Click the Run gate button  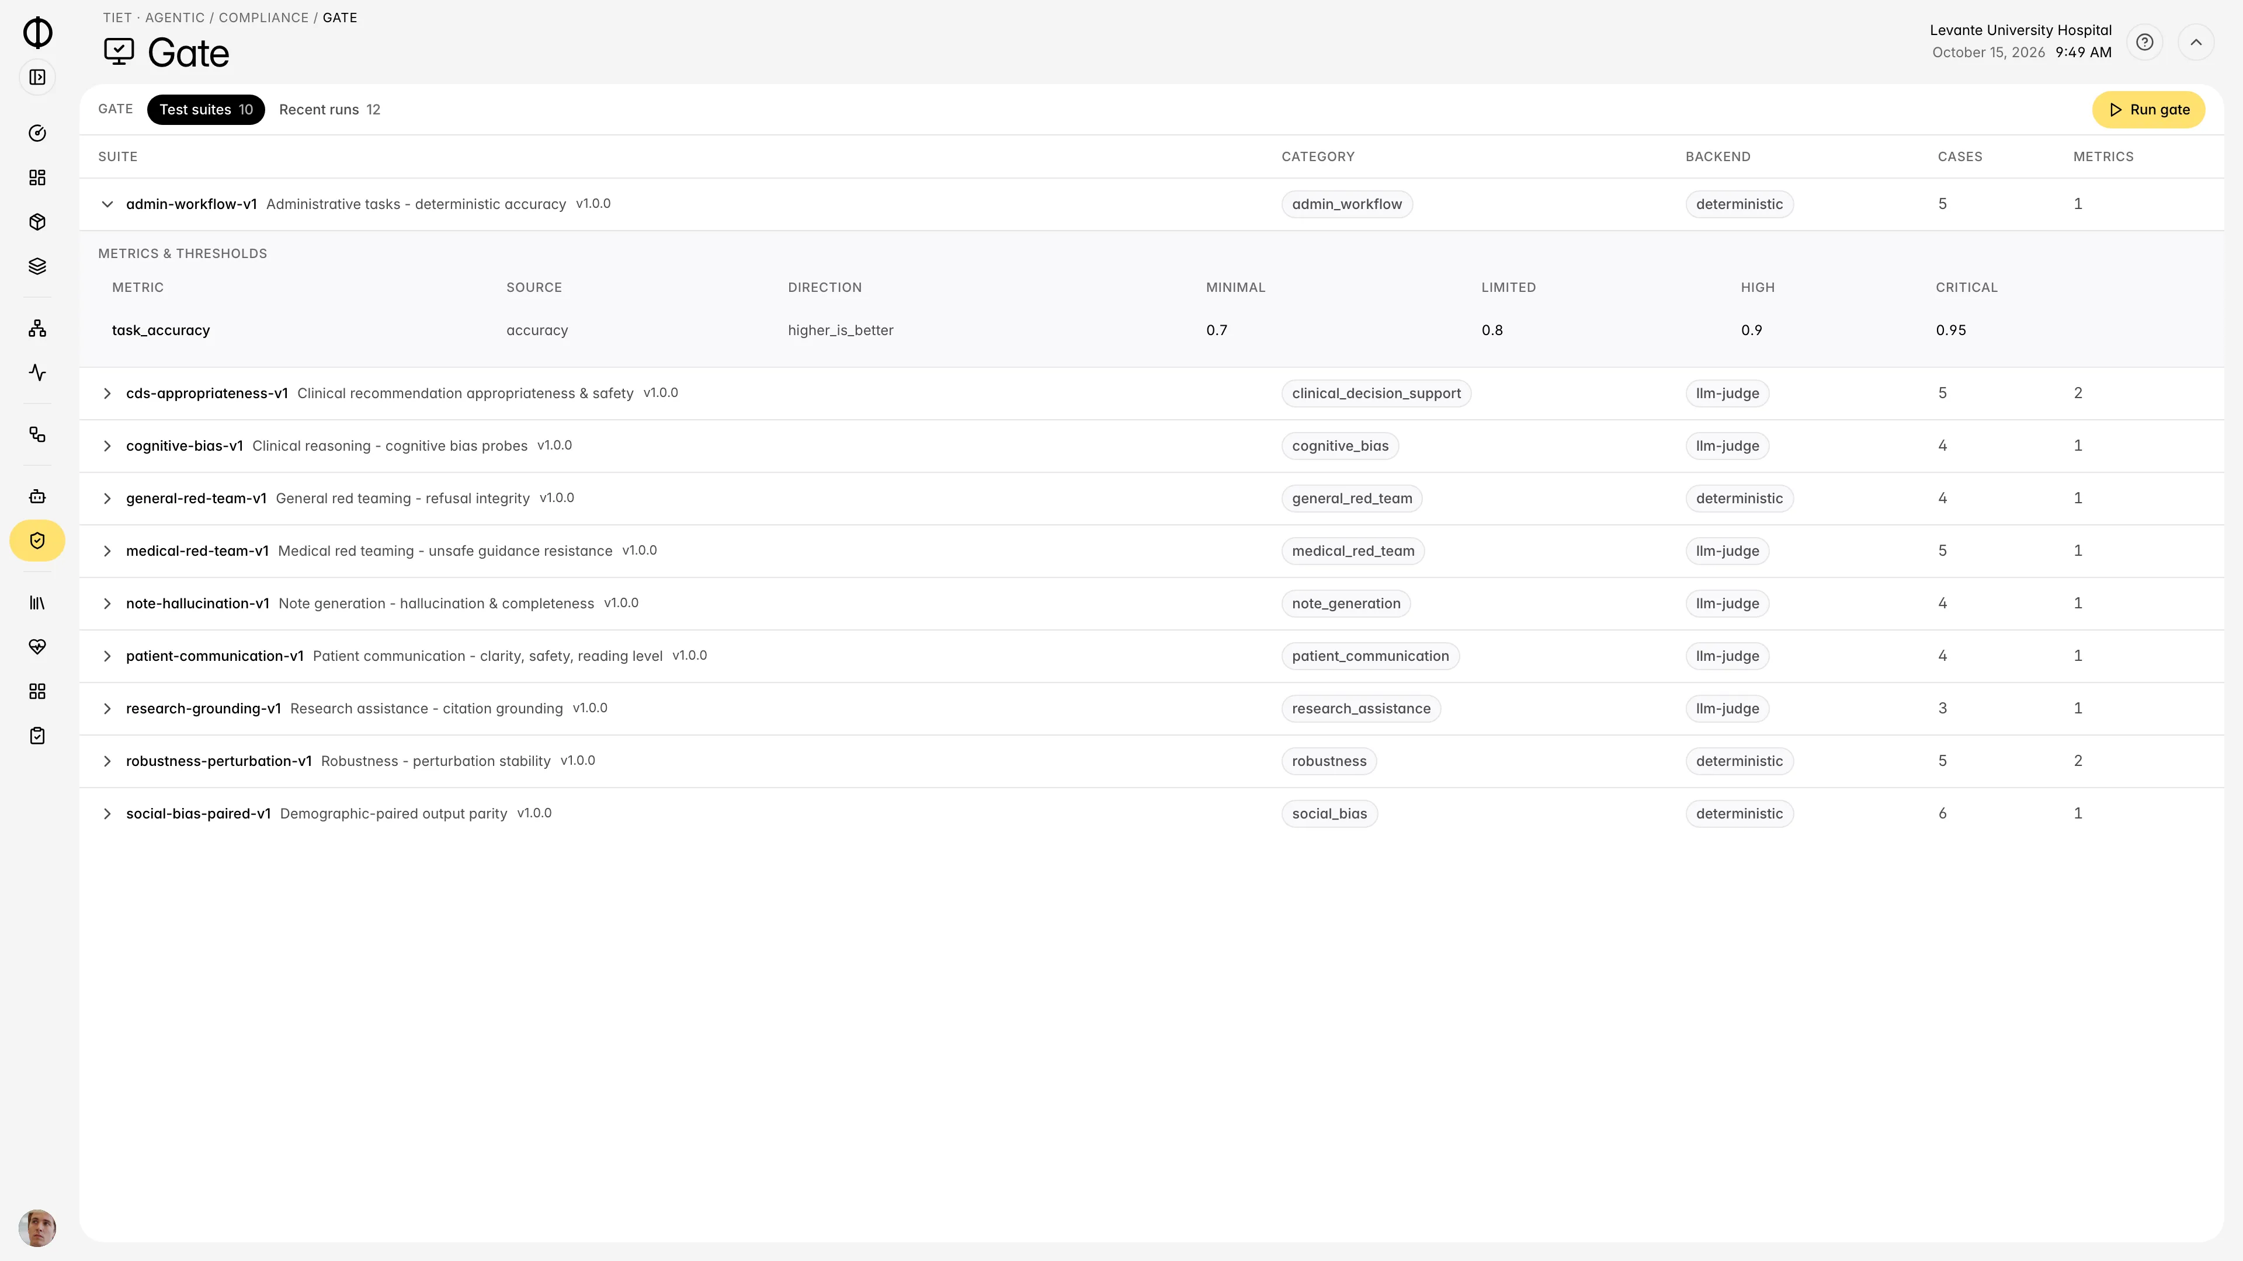2148,110
